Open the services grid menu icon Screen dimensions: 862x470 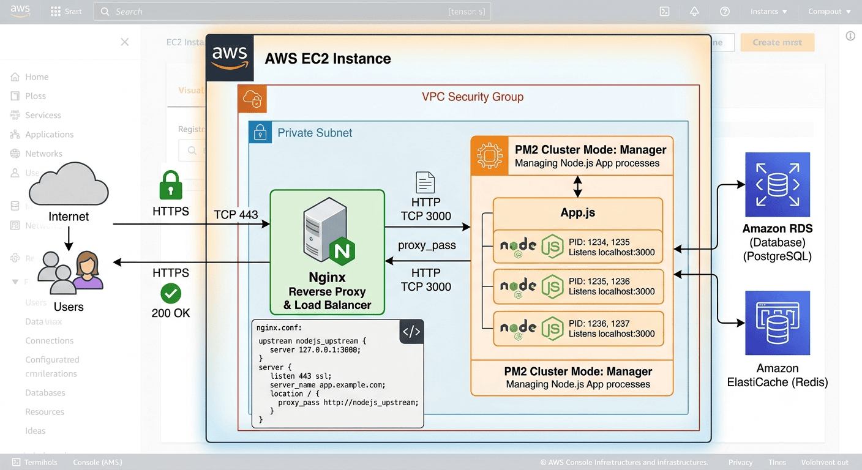[x=56, y=12]
